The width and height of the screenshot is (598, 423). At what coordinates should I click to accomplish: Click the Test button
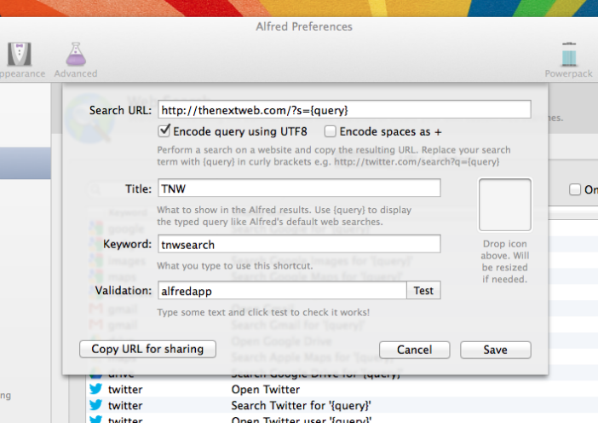(423, 291)
